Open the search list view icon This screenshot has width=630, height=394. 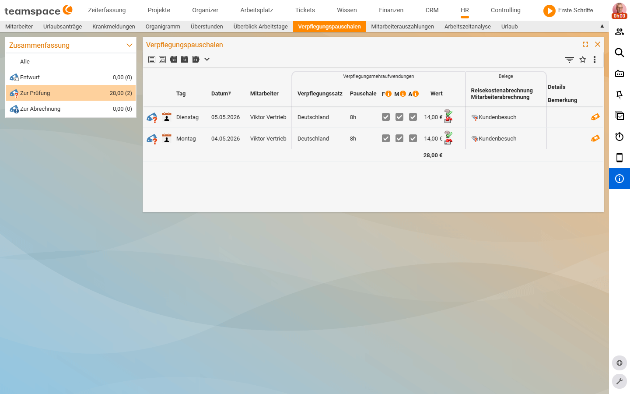162,60
